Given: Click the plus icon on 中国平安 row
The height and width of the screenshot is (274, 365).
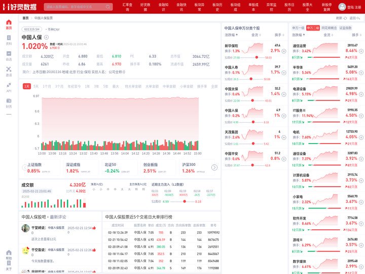Looking at the screenshot, I should pyautogui.click(x=284, y=159).
